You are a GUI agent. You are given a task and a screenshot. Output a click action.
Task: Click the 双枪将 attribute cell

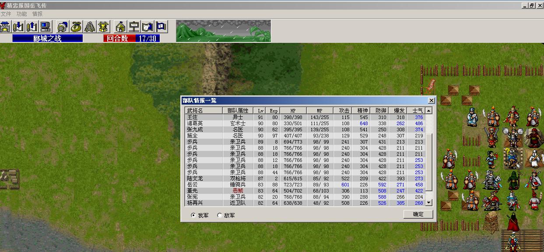point(238,178)
